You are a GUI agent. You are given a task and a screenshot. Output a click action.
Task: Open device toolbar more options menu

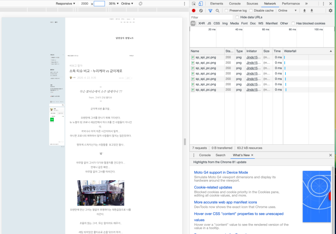[x=185, y=4]
